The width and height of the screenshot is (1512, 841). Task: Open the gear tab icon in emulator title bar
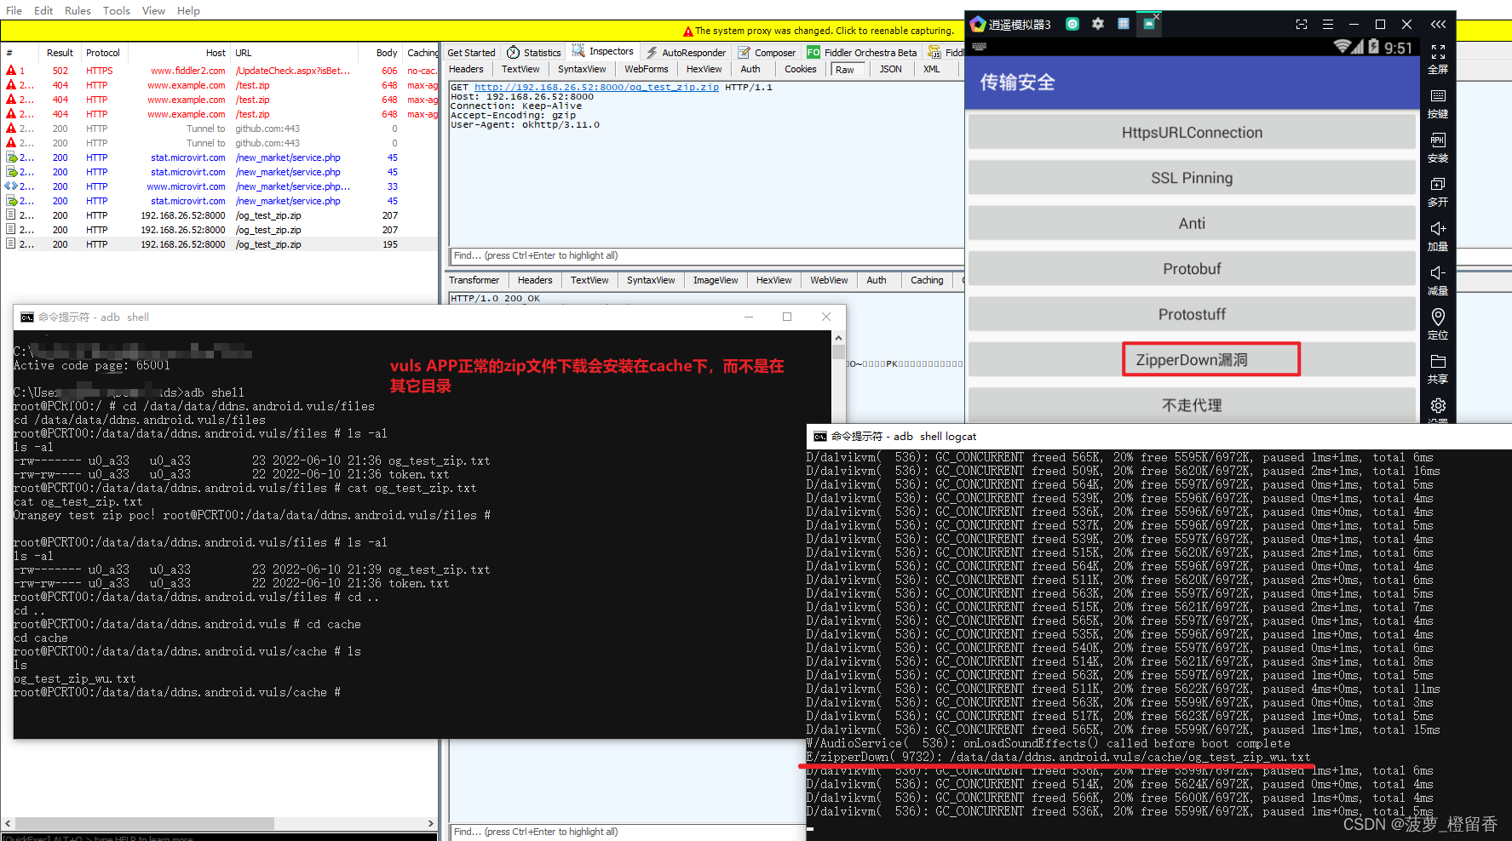[x=1098, y=24]
